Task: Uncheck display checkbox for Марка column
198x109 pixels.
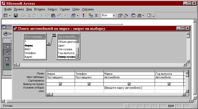Action: click(129, 84)
